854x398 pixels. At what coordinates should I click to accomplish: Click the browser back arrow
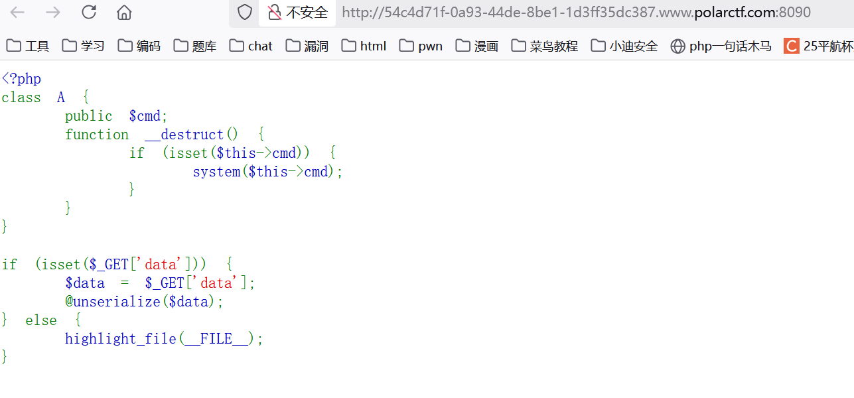(17, 12)
